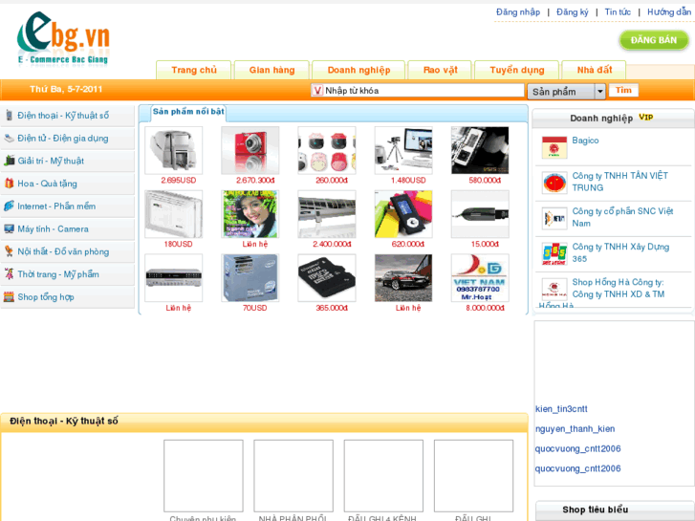Click monitor icon beside Máy tính - Camera

[x=9, y=228]
